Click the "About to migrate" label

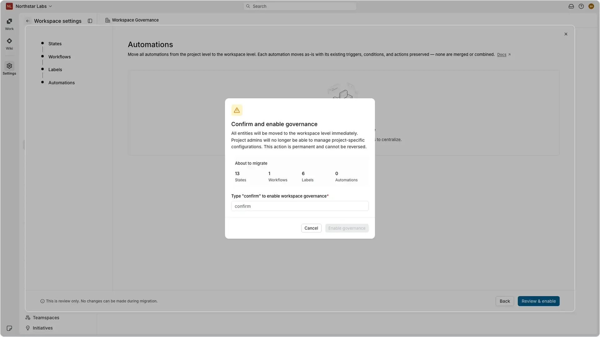251,163
